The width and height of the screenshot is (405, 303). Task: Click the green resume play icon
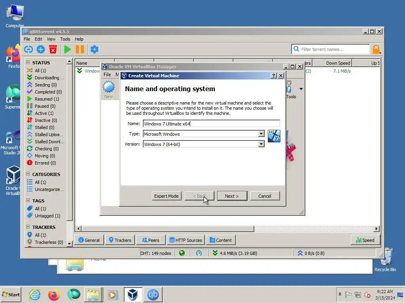(67, 49)
